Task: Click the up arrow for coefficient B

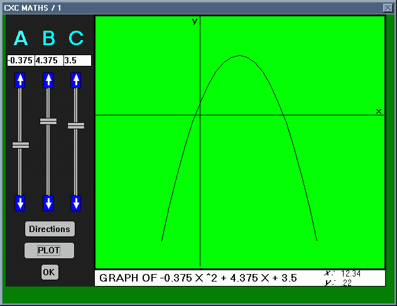Action: click(48, 80)
